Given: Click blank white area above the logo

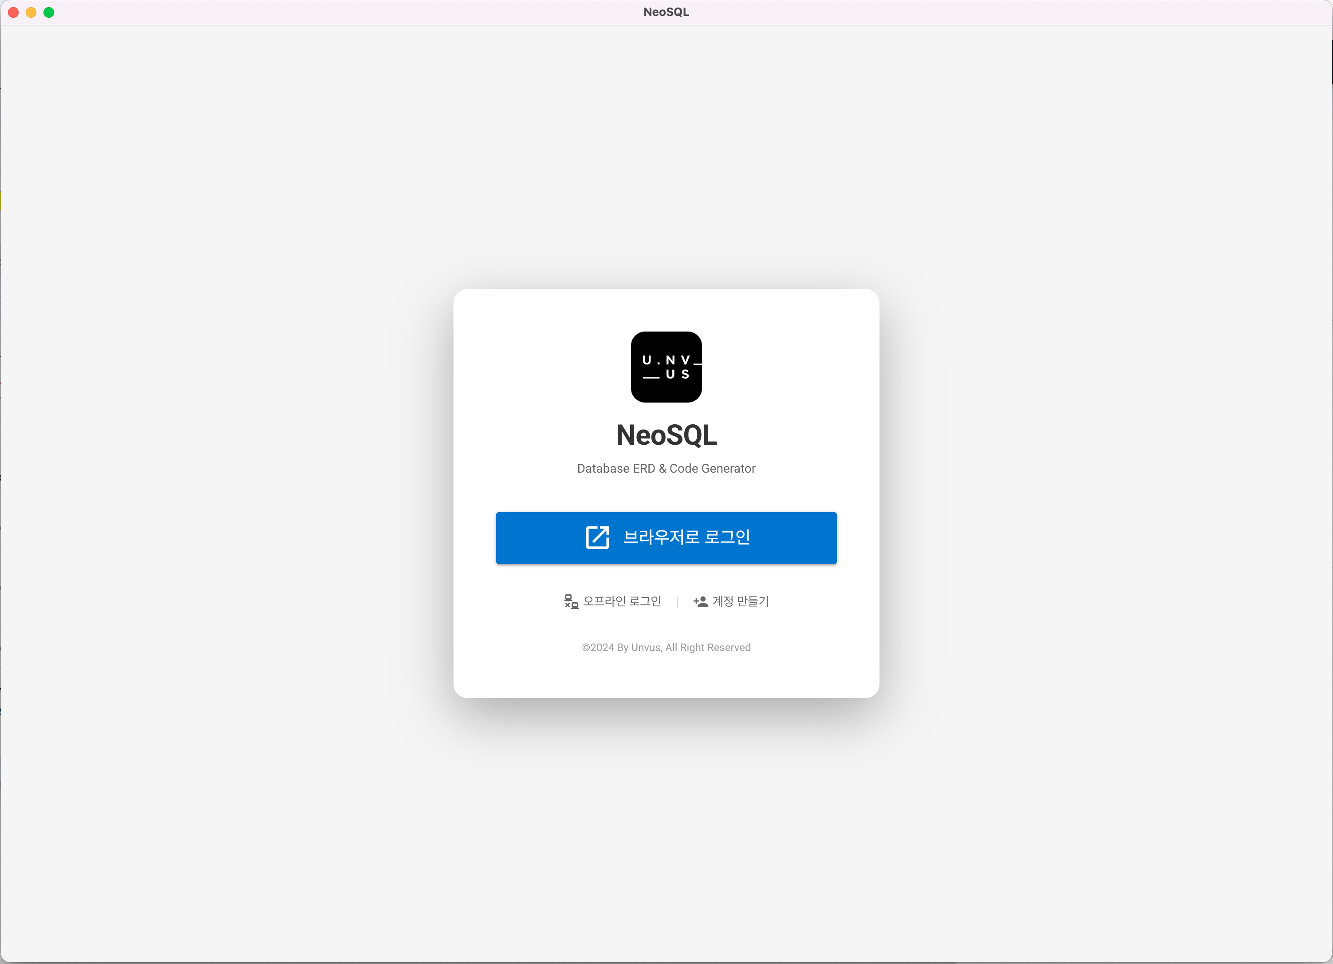Looking at the screenshot, I should 666,310.
